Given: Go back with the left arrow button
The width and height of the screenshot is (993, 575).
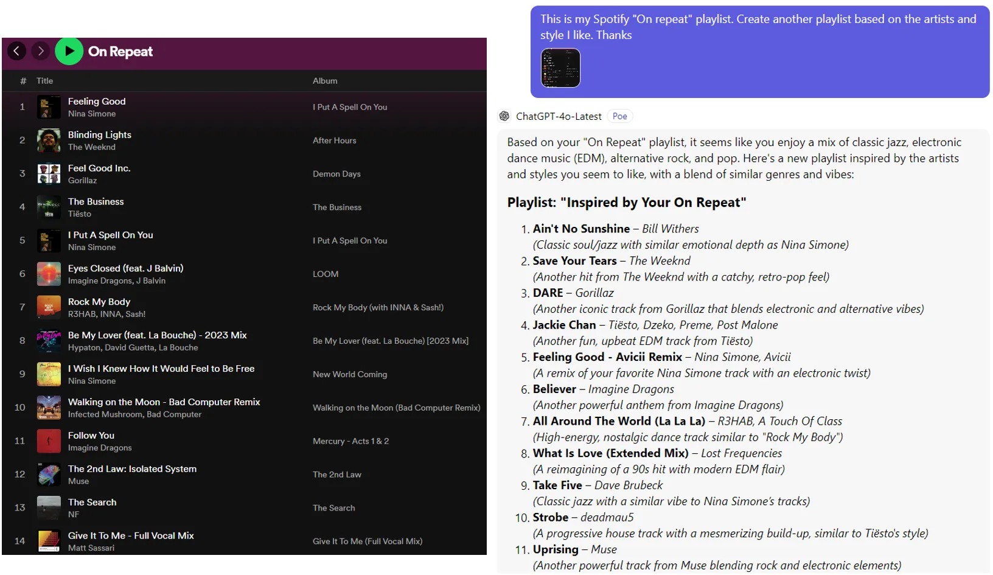Looking at the screenshot, I should click(x=16, y=51).
